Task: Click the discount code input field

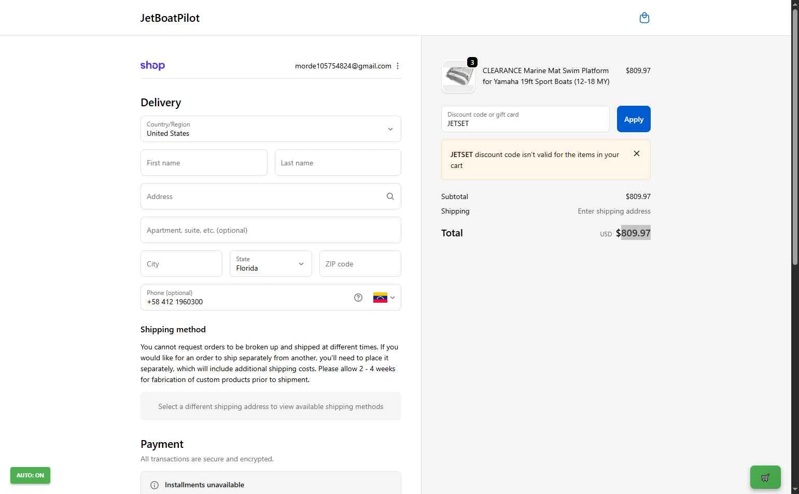Action: click(x=525, y=119)
